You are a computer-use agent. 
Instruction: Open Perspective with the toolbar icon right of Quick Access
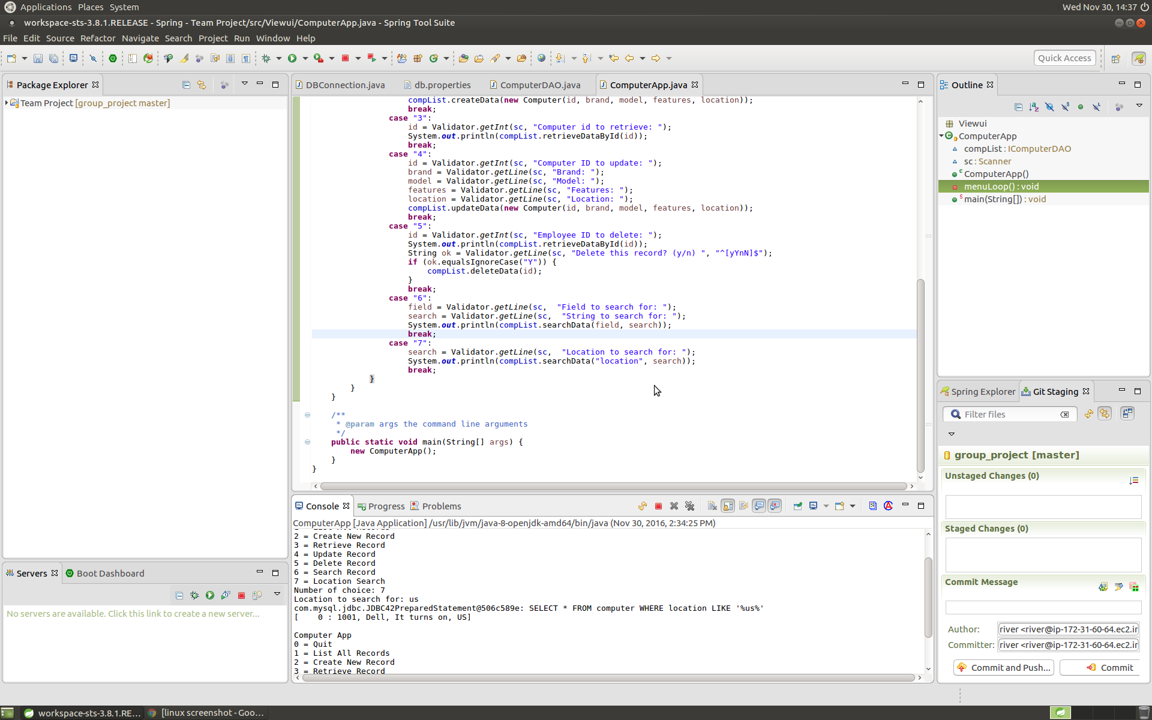pos(1115,58)
